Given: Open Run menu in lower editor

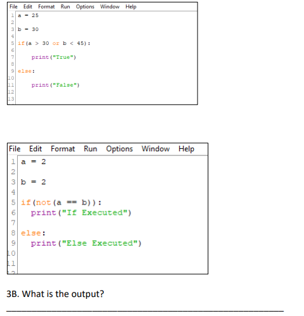Looking at the screenshot, I should click(91, 149).
